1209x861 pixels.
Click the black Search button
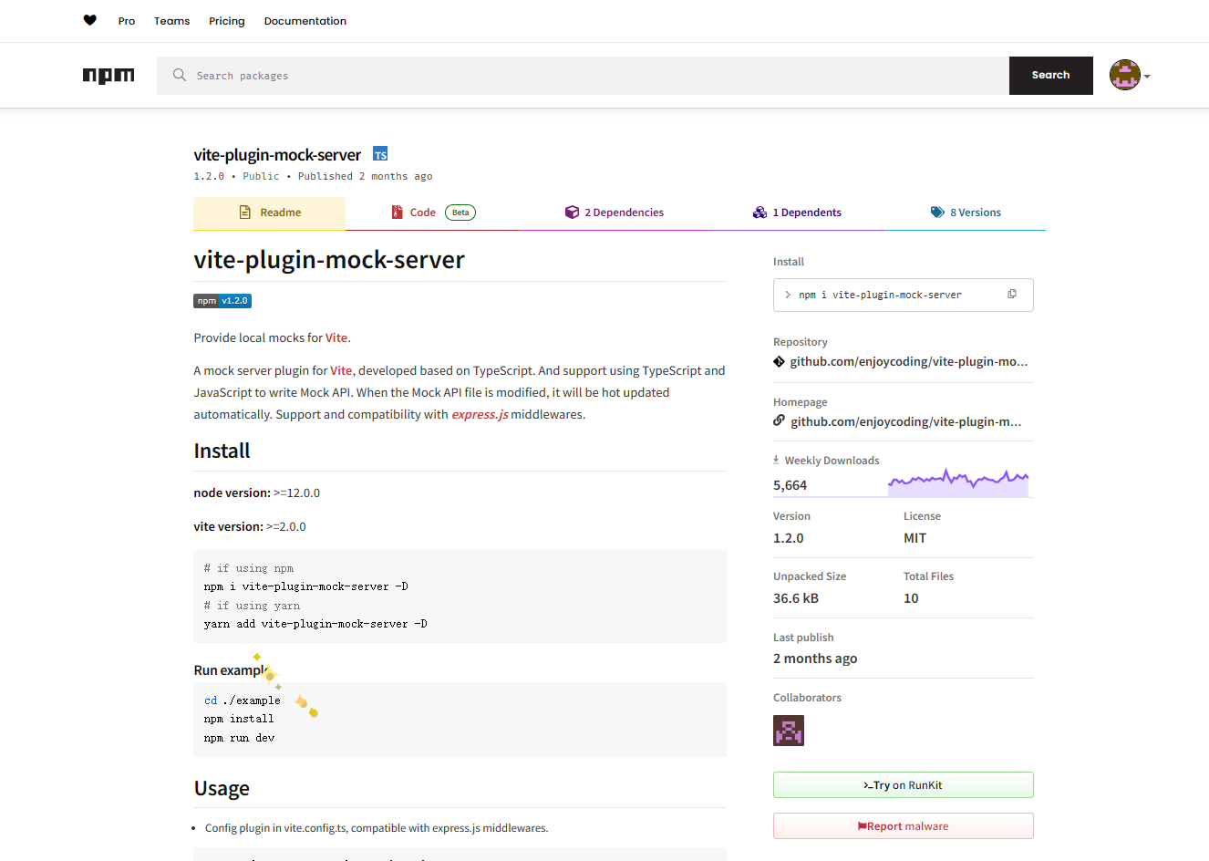[1050, 76]
